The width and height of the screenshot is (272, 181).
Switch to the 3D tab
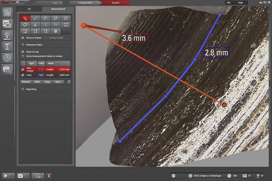(x=29, y=9)
